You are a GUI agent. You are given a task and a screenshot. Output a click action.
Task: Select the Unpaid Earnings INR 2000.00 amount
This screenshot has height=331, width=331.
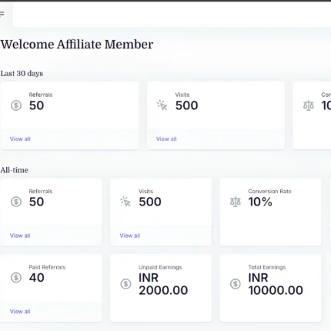(163, 284)
